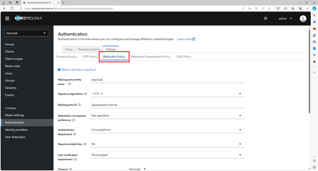Image resolution: width=318 pixels, height=171 pixels.
Task: Select the Policies tab
Action: 111,49
